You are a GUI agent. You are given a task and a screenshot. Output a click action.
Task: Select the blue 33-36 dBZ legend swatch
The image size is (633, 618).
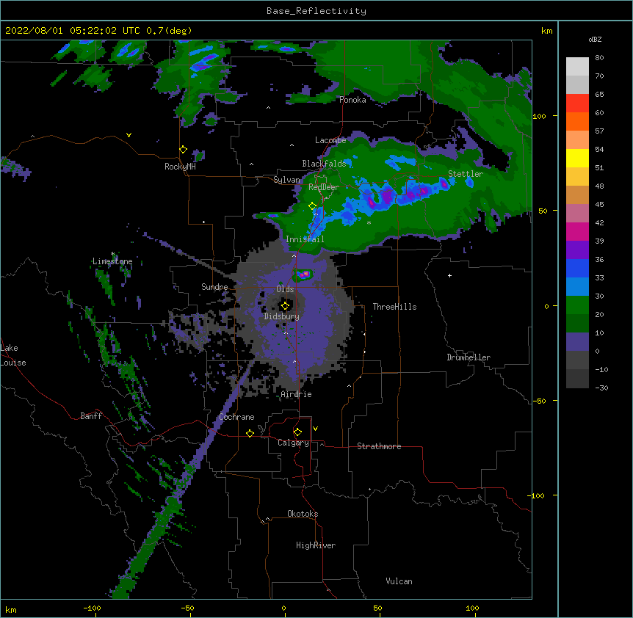577,268
